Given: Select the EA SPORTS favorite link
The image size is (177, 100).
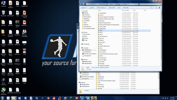Looking at the screenshot, I should click(x=87, y=21).
